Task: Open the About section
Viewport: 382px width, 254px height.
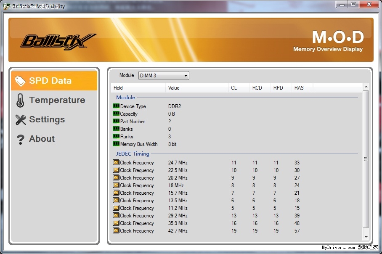Action: (42, 139)
